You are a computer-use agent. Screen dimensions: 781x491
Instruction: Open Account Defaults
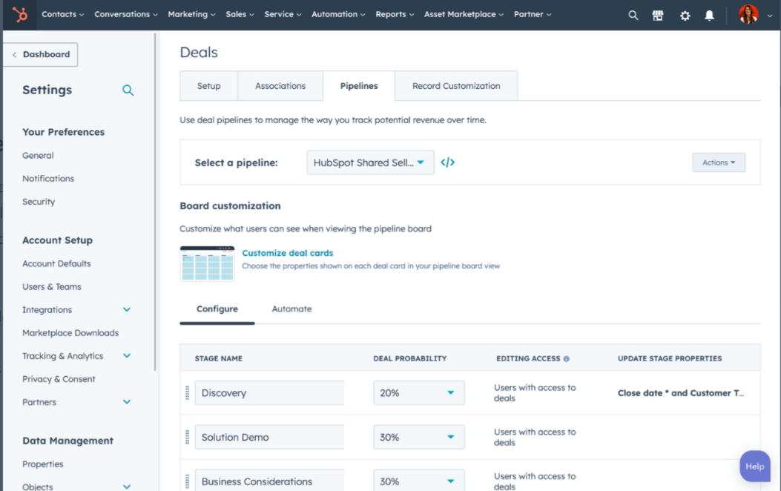coord(57,263)
